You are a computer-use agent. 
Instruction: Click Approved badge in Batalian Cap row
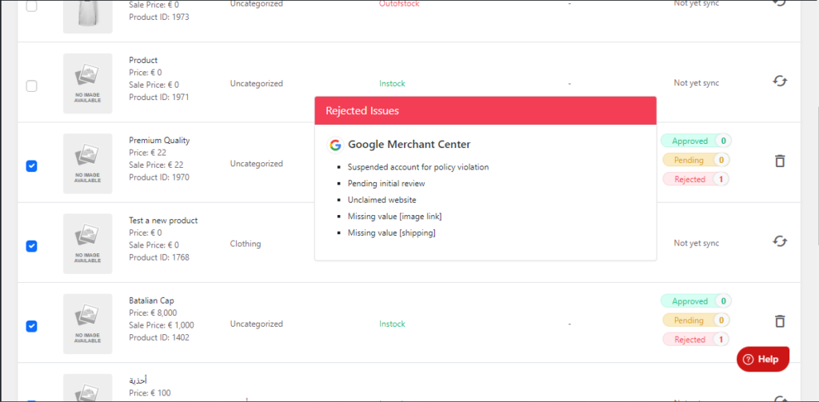coord(696,301)
